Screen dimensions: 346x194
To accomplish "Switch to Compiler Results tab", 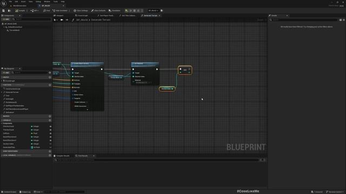I will pos(62,156).
